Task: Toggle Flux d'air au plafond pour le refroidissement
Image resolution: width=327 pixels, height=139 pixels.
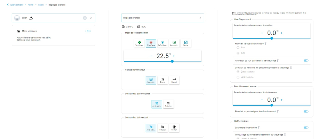Action: pos(306,112)
